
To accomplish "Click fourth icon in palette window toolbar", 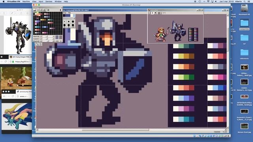I will [45, 10].
